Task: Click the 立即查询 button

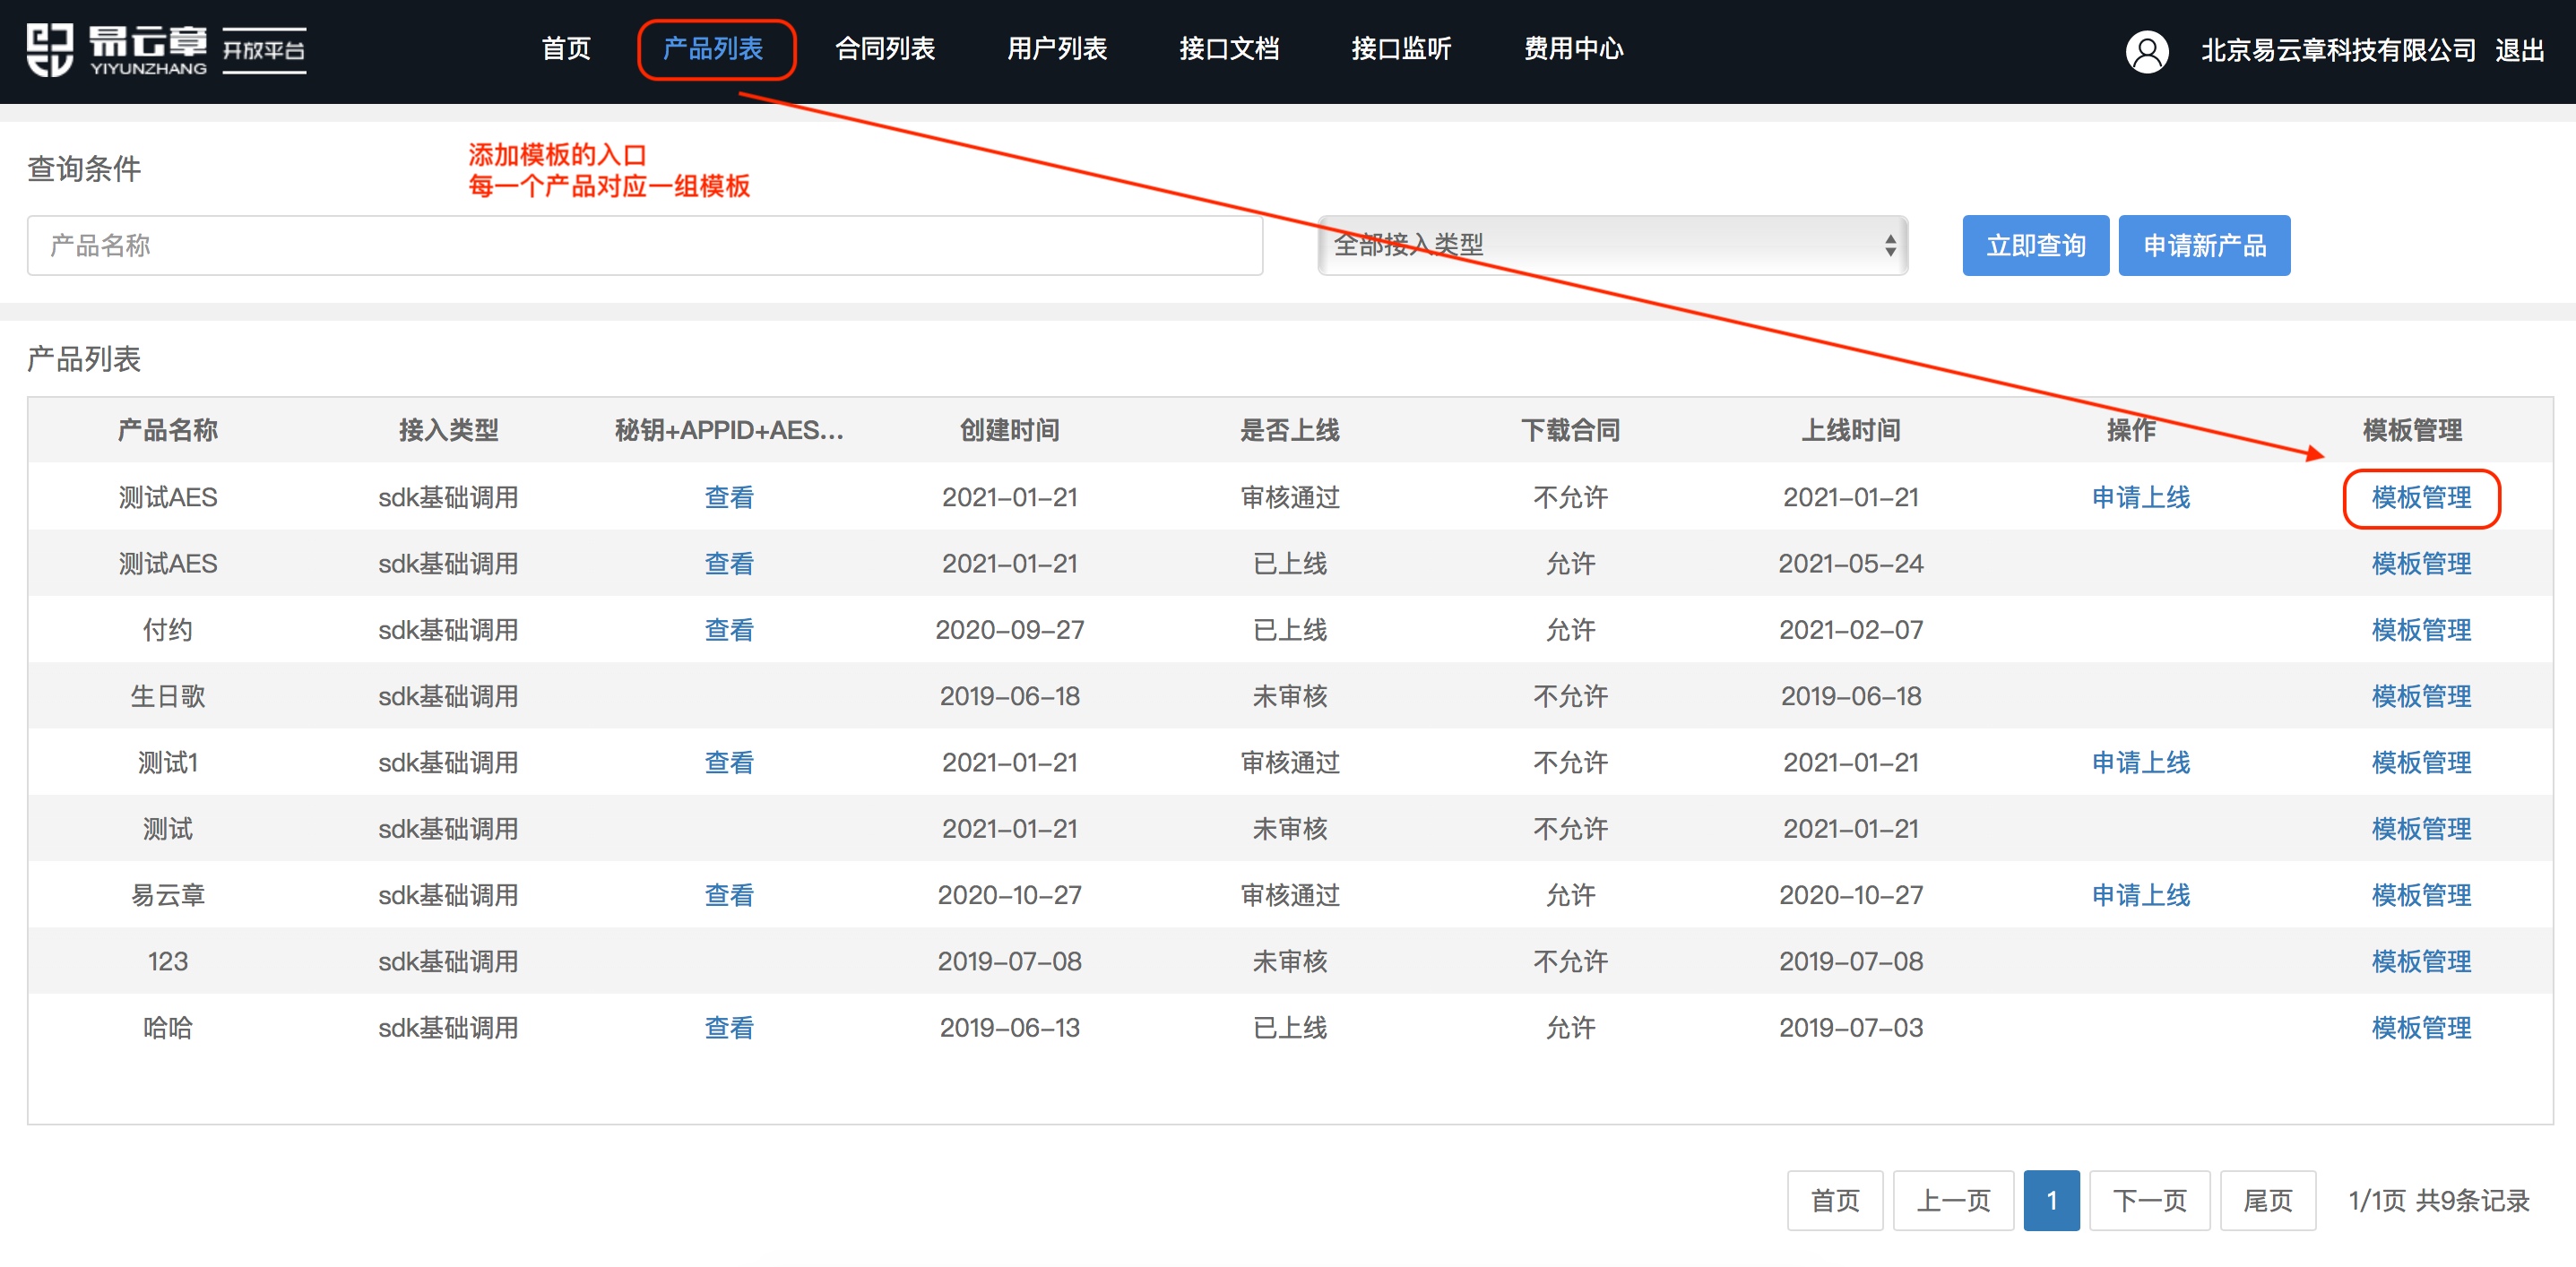Action: (2035, 245)
